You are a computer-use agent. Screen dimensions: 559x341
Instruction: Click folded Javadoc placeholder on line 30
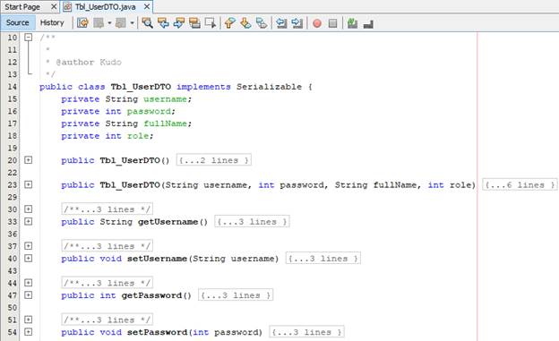(107, 209)
